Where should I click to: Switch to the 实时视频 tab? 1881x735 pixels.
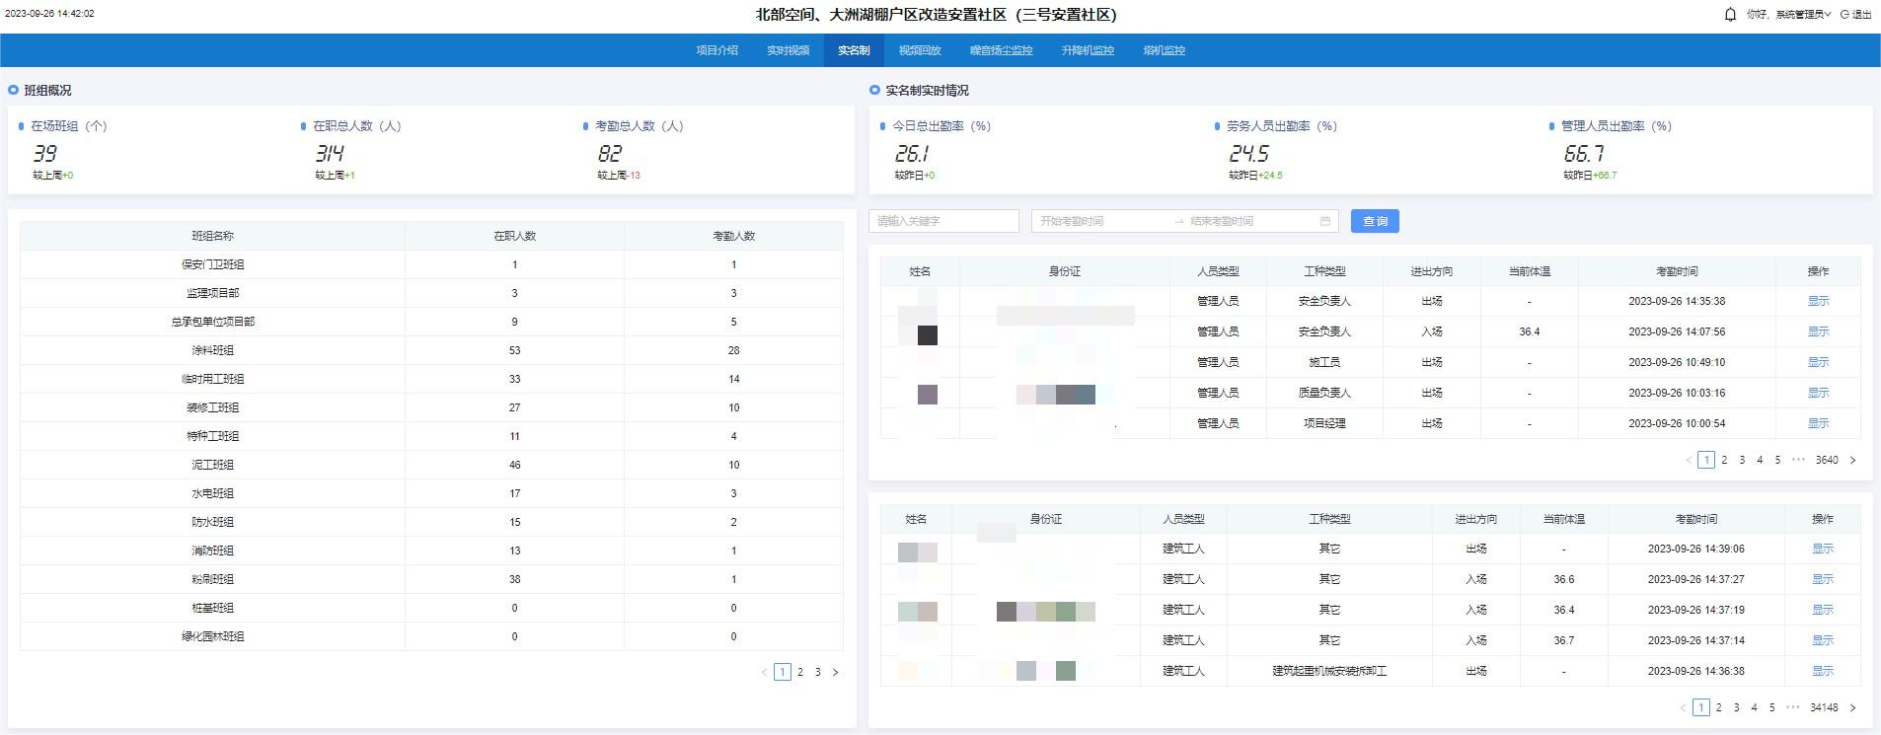[x=788, y=50]
